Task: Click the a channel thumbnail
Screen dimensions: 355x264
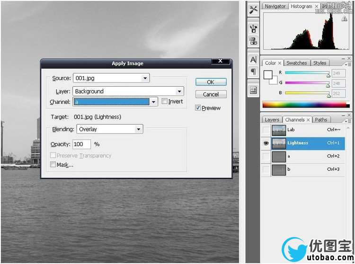Action: tap(279, 156)
